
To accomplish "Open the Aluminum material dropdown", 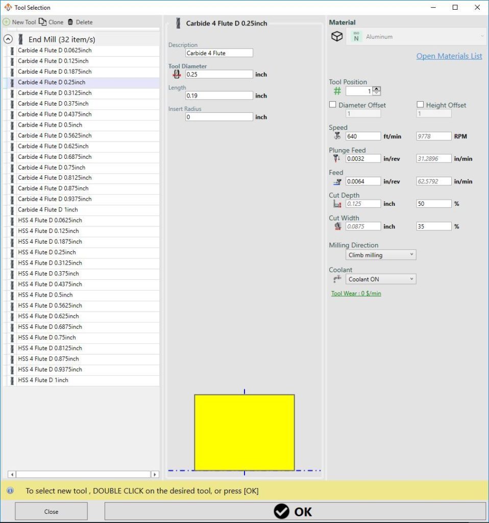I will point(482,36).
